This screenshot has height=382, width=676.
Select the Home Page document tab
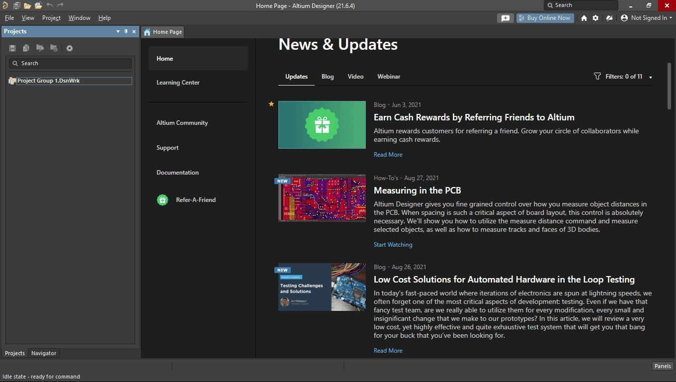coord(163,32)
